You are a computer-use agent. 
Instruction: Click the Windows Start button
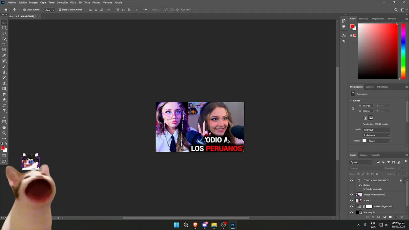tap(176, 225)
